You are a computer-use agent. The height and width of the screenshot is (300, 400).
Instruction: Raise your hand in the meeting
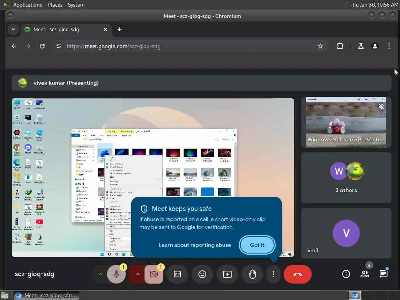pyautogui.click(x=252, y=274)
